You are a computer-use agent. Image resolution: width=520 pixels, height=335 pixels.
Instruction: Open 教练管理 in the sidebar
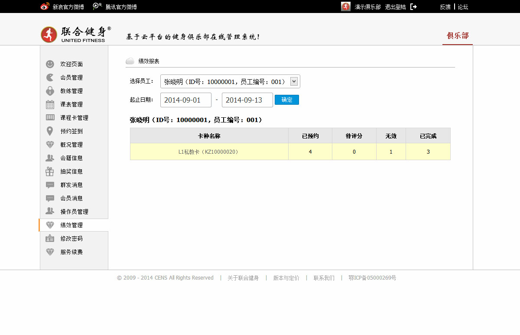pyautogui.click(x=71, y=91)
